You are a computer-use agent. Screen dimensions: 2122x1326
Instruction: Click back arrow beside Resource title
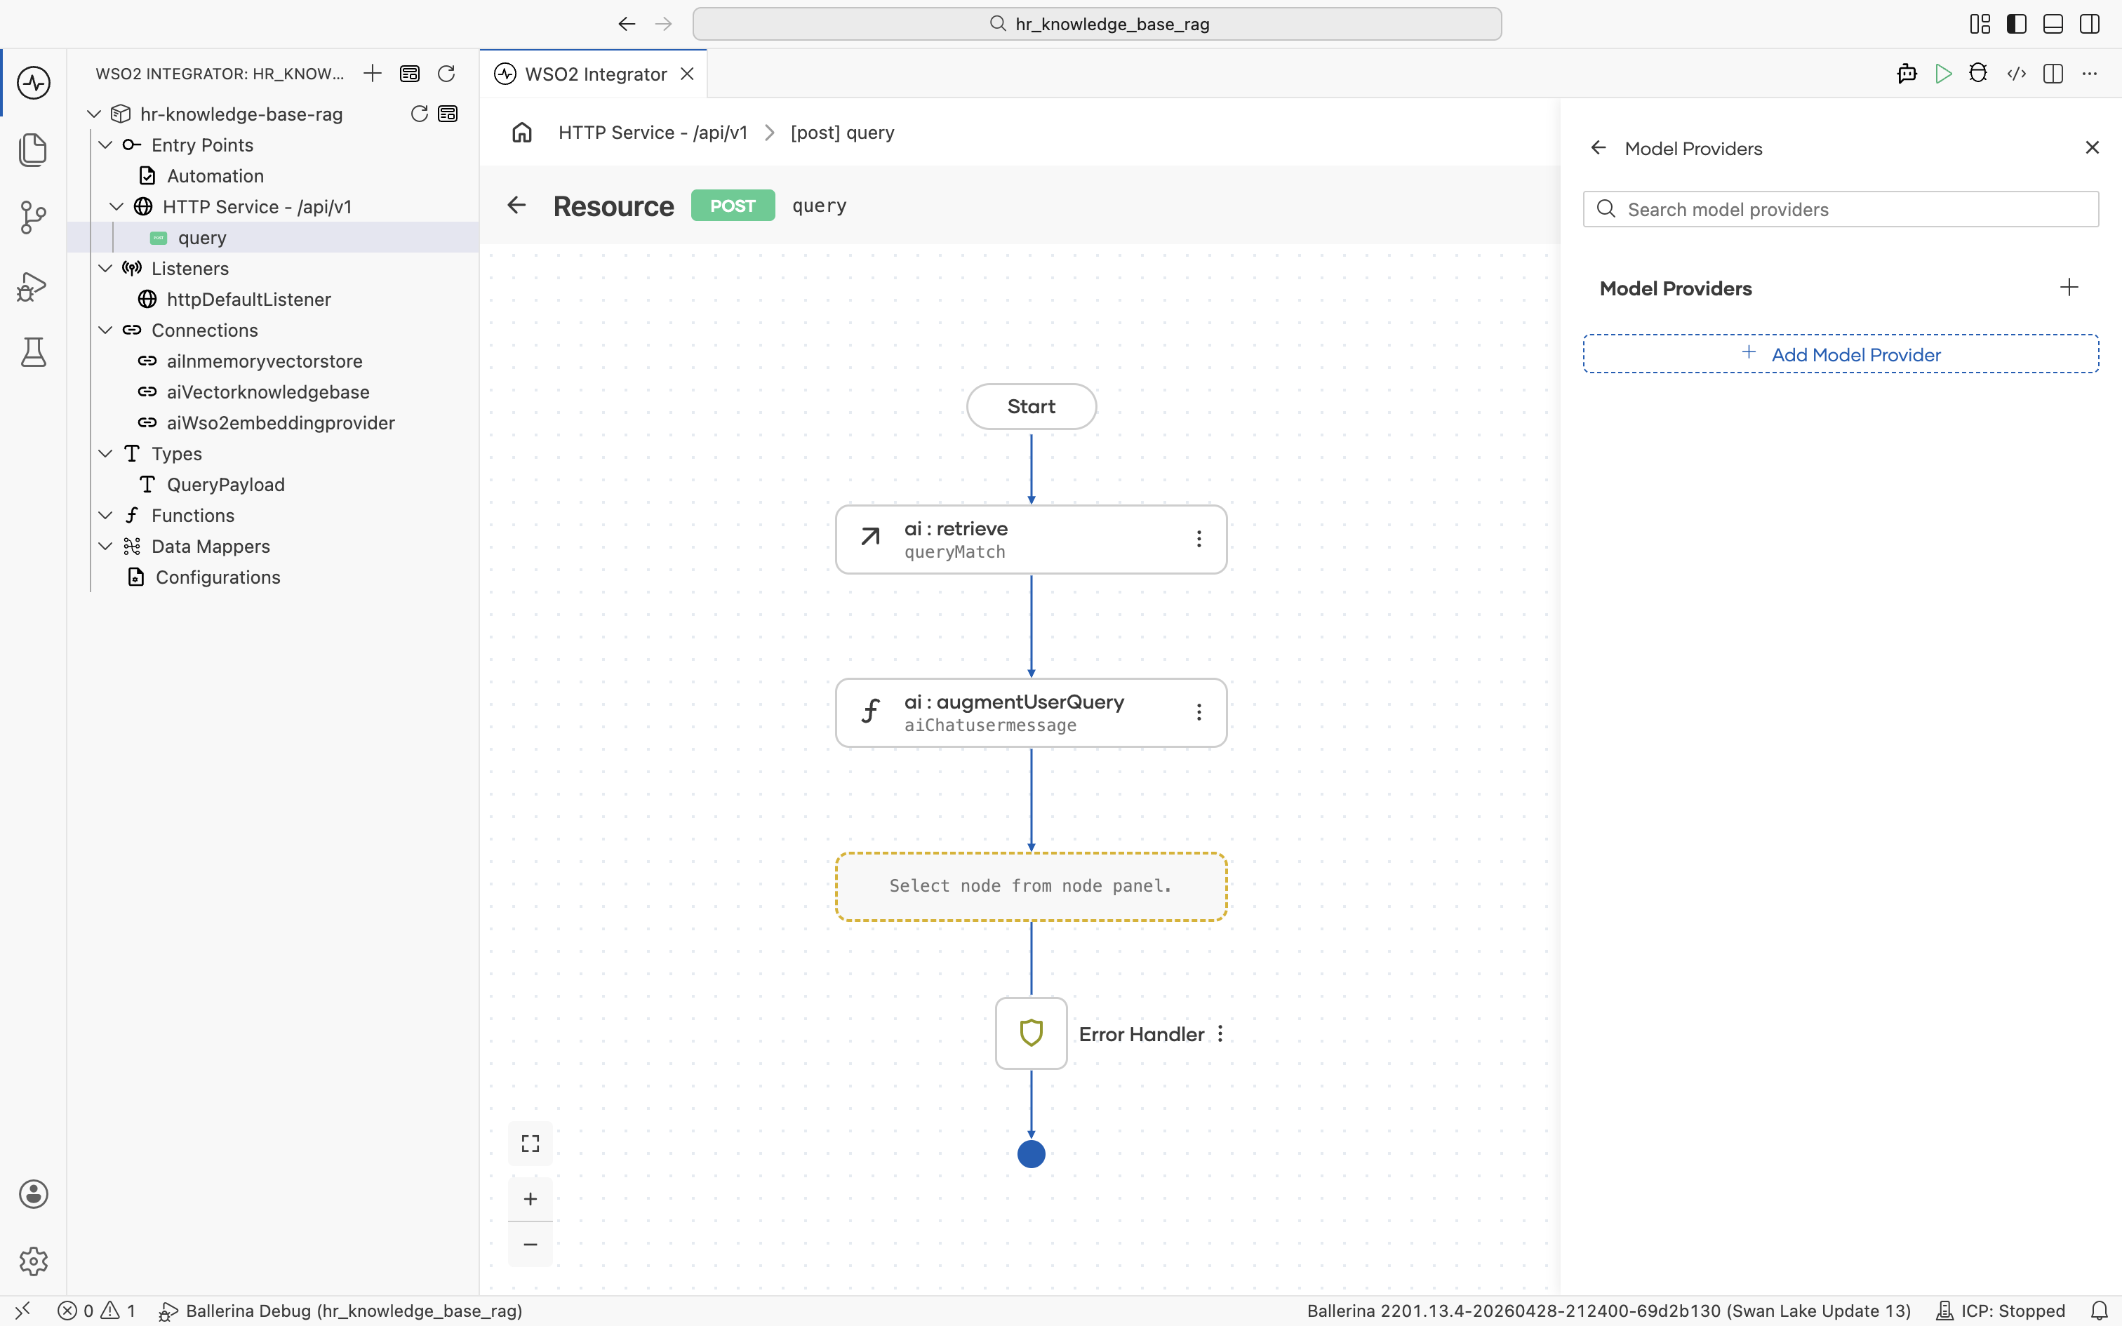(516, 205)
